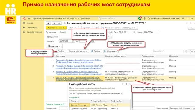Open employee link in row 3

(79, 73)
